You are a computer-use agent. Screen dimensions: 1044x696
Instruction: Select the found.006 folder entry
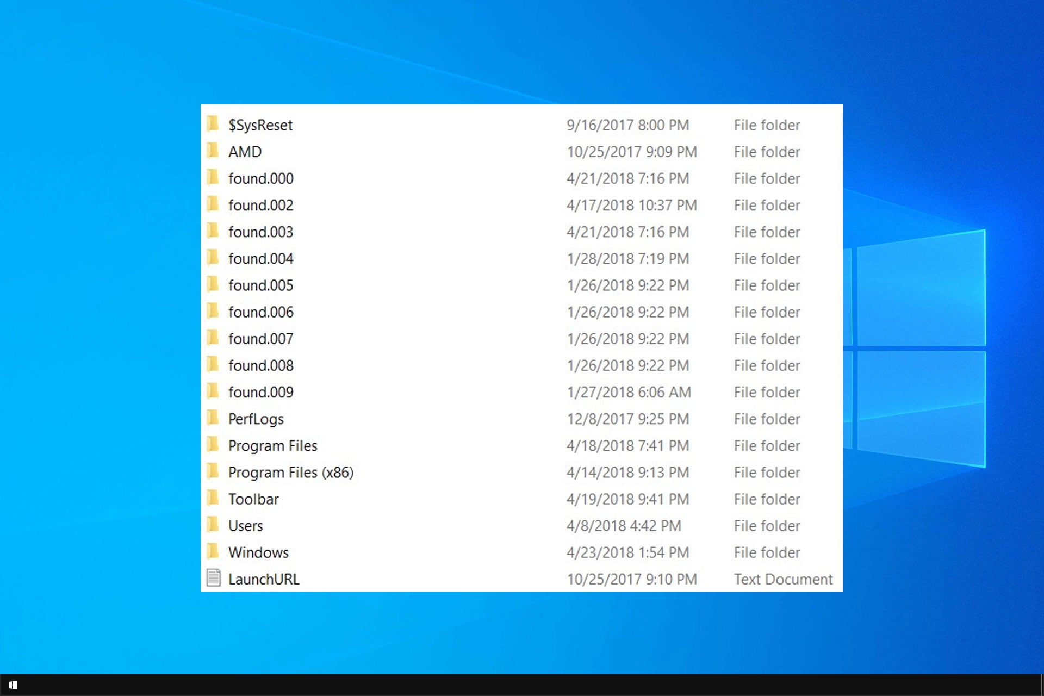[260, 312]
